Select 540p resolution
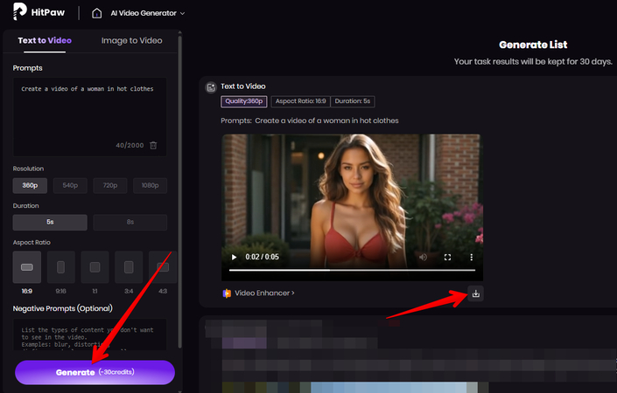The image size is (617, 393). pyautogui.click(x=70, y=185)
